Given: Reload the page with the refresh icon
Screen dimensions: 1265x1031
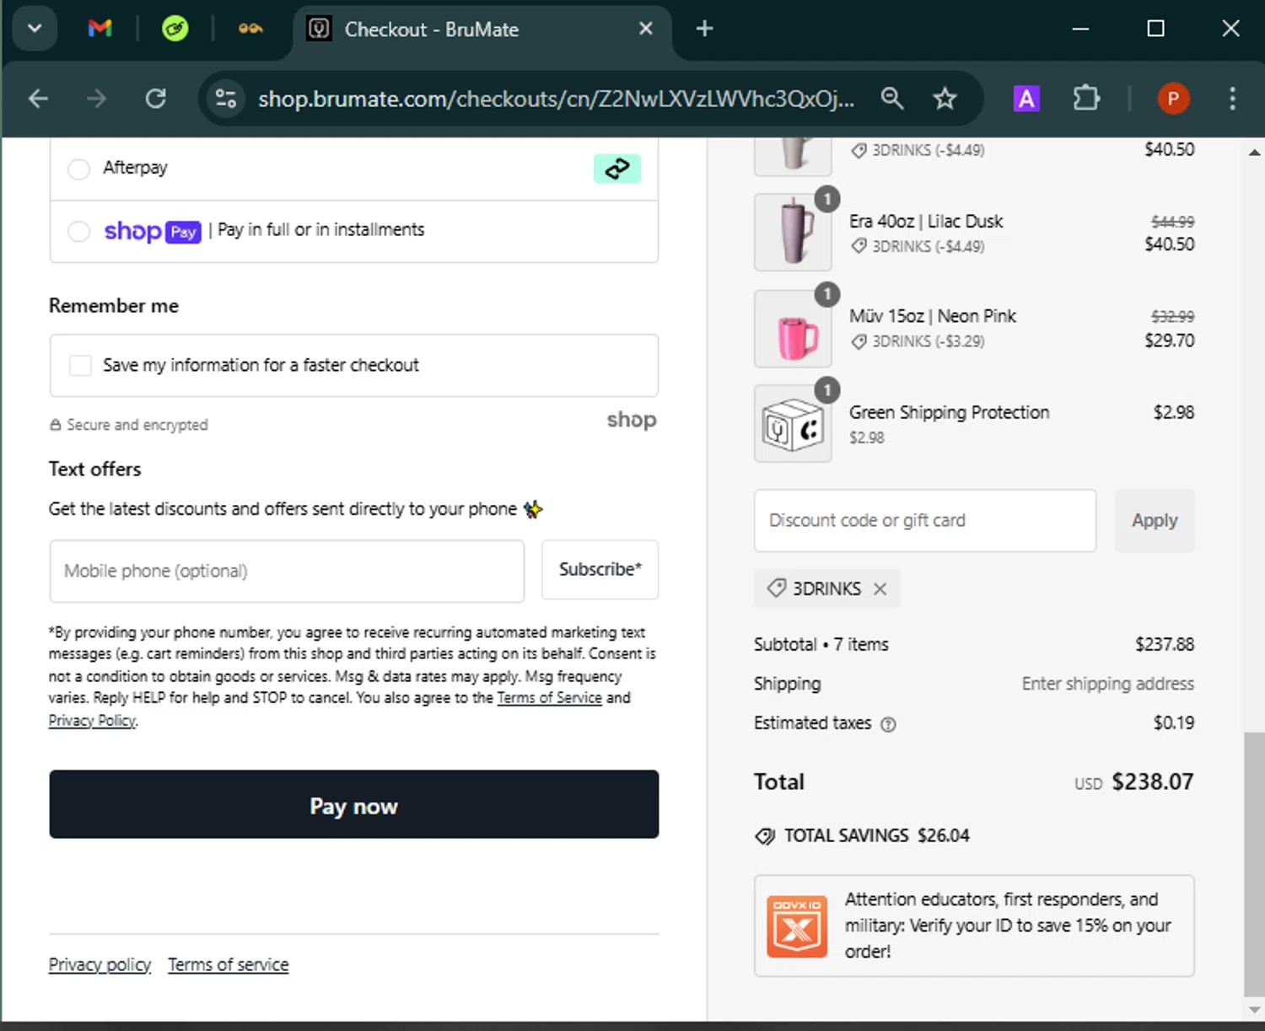Looking at the screenshot, I should 156,99.
